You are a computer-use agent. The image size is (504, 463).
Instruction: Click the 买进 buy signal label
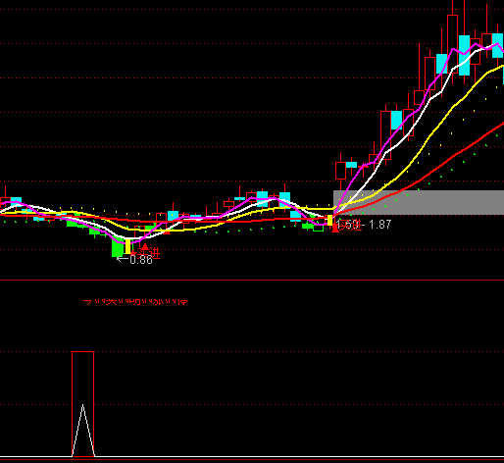click(x=149, y=252)
